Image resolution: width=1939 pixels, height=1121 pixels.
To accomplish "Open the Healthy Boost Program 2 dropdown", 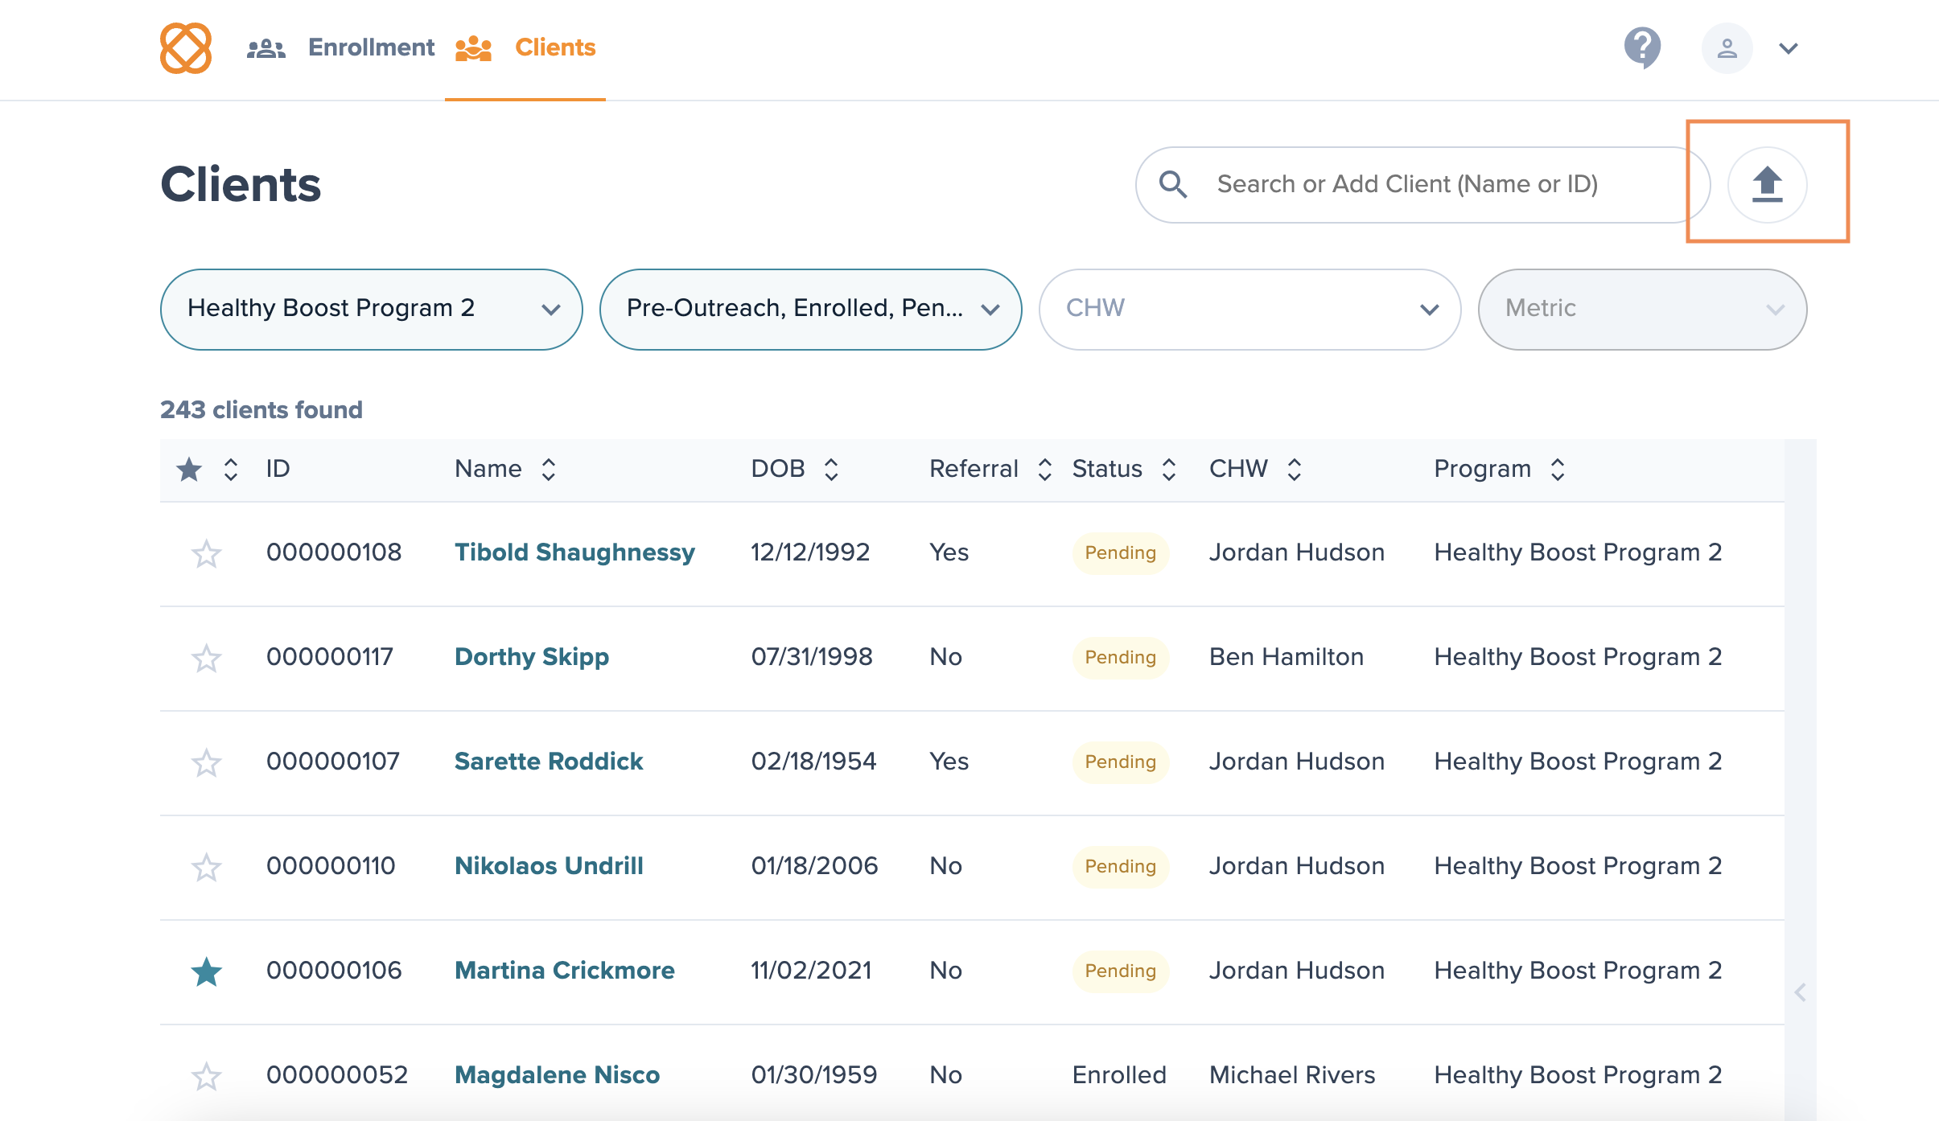I will 371,309.
